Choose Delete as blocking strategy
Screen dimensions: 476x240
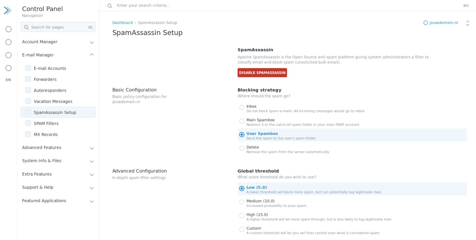pyautogui.click(x=242, y=148)
